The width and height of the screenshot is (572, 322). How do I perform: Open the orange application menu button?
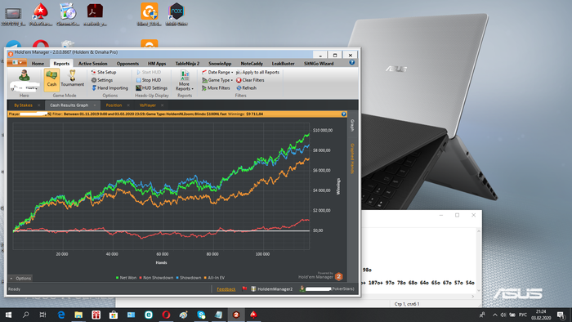(x=17, y=63)
